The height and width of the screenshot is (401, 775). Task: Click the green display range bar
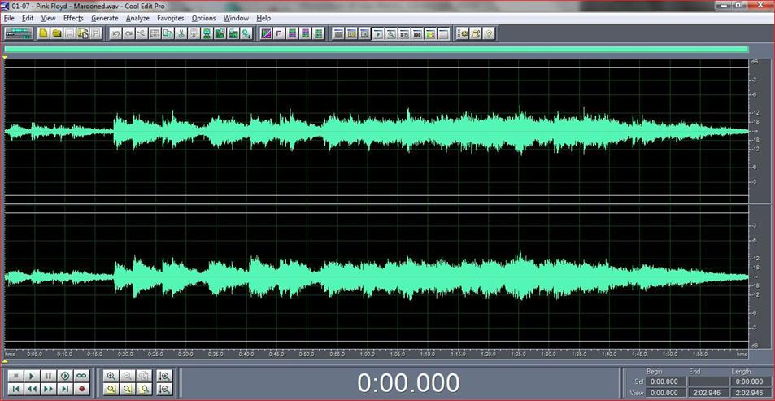(377, 49)
